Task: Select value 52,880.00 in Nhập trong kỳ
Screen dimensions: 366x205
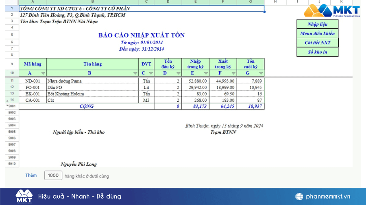Action: pyautogui.click(x=195, y=81)
